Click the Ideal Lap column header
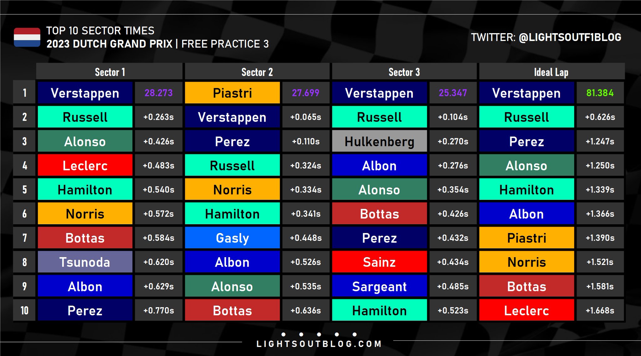This screenshot has width=641, height=356. 551,72
